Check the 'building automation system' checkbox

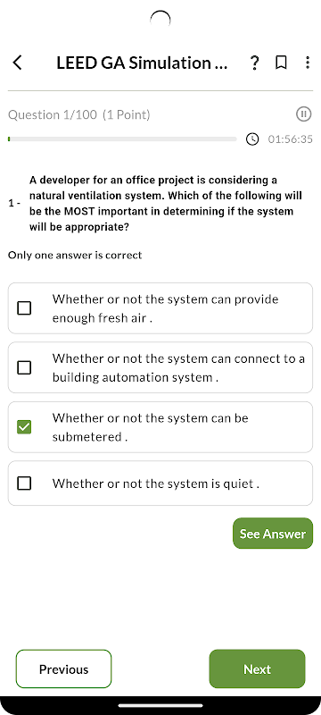tap(24, 367)
